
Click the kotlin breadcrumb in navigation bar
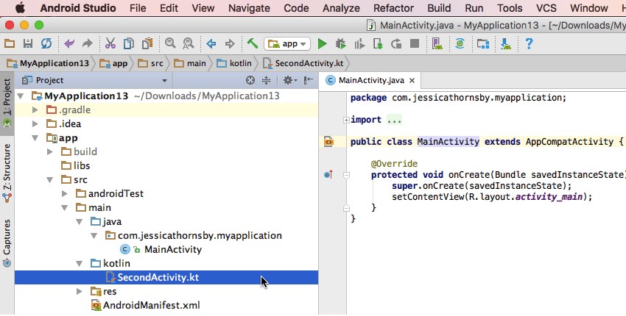[x=234, y=63]
